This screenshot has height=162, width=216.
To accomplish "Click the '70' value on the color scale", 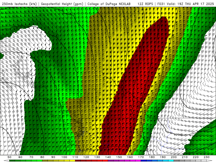I will (x=31, y=157).
